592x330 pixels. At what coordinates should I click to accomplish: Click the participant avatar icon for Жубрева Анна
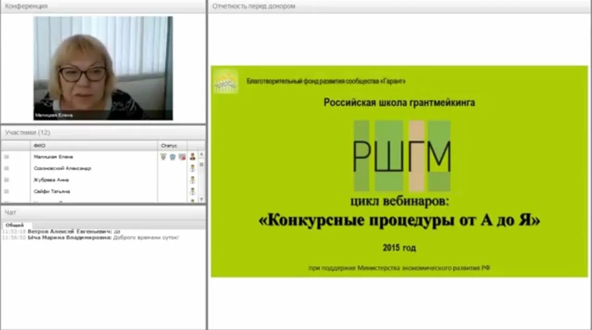pos(193,180)
